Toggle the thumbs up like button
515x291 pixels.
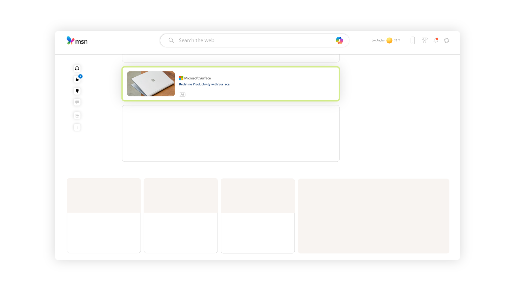click(77, 79)
